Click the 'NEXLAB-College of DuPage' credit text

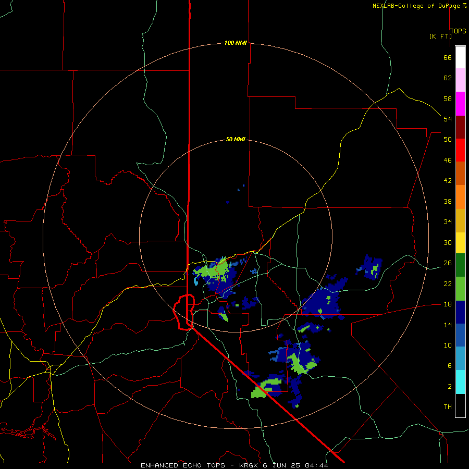coord(416,6)
